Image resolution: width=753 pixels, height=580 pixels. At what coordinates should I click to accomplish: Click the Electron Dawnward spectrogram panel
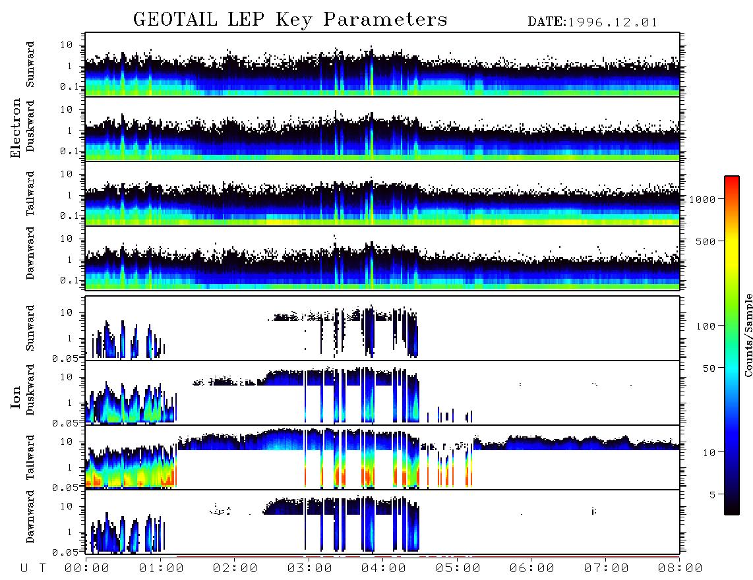pos(382,258)
